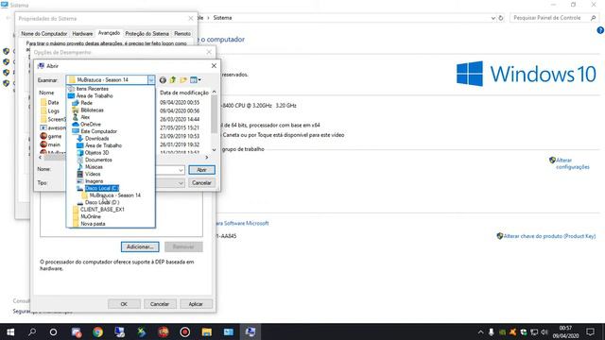Select the Alex user folder
Screen dimensions: 605x340
(85, 117)
